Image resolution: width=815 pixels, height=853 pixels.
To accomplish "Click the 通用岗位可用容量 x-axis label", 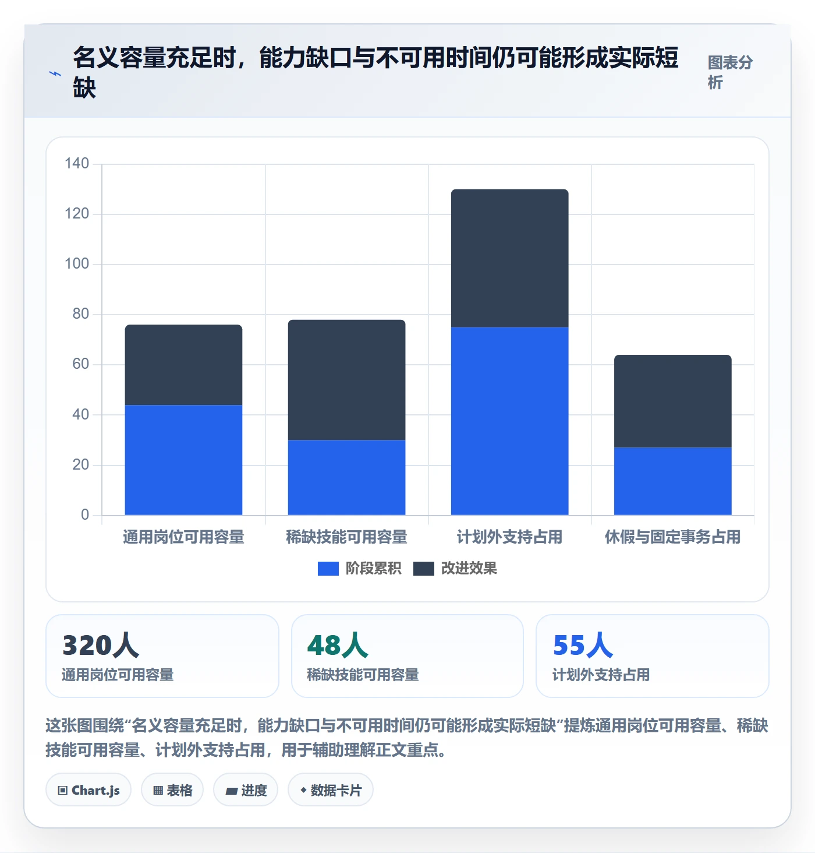I will point(183,537).
